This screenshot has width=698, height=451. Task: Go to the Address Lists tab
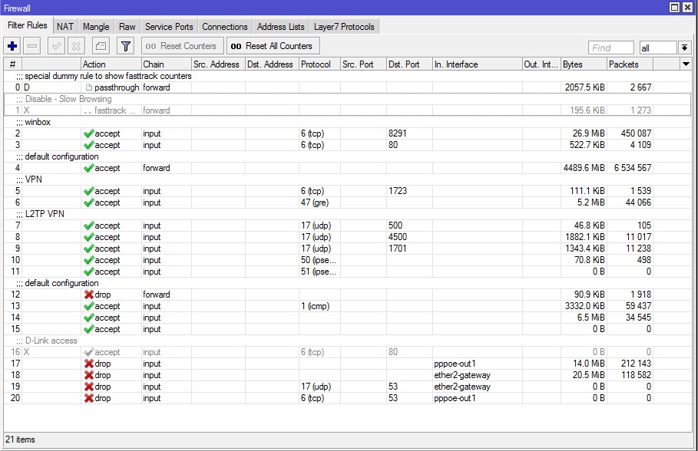coord(281,27)
